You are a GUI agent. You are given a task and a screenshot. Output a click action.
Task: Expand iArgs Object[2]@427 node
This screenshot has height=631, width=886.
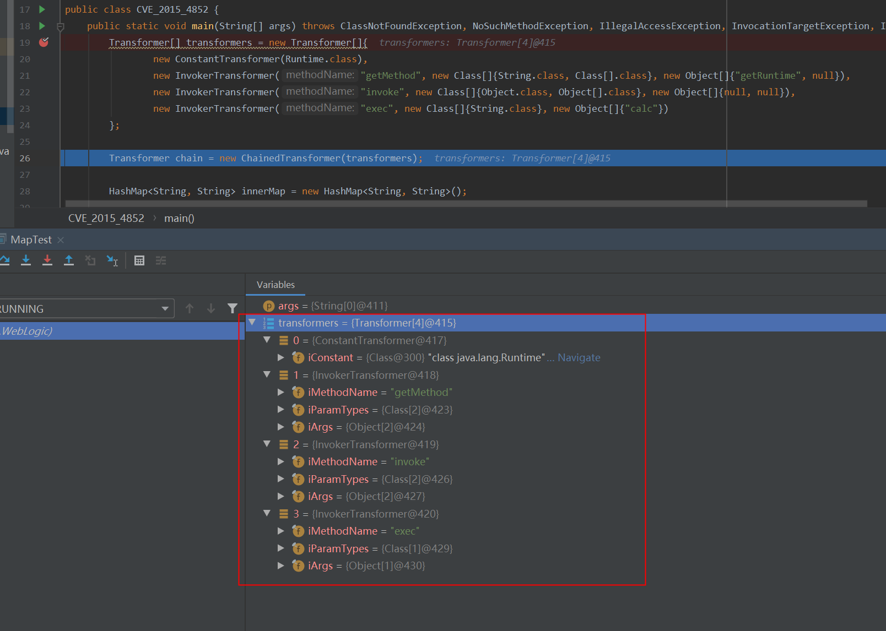pos(281,496)
